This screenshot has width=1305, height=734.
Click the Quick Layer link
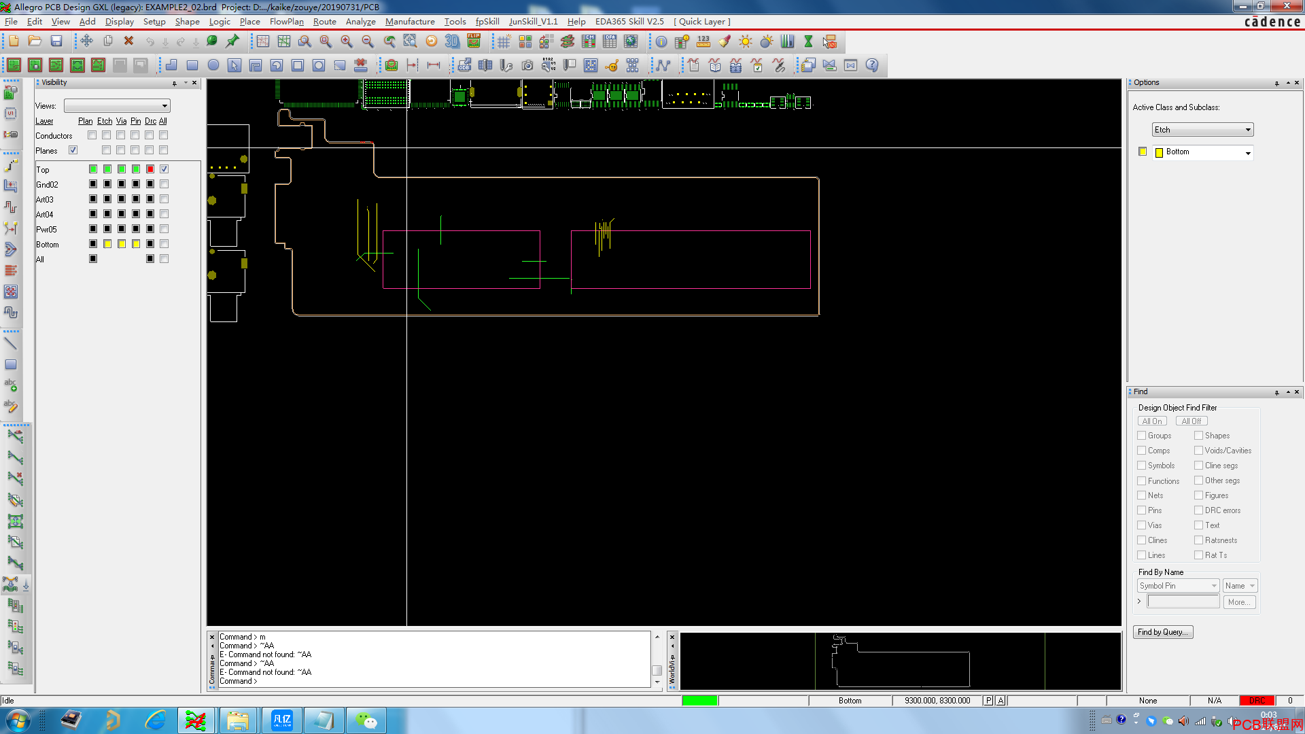tap(702, 22)
